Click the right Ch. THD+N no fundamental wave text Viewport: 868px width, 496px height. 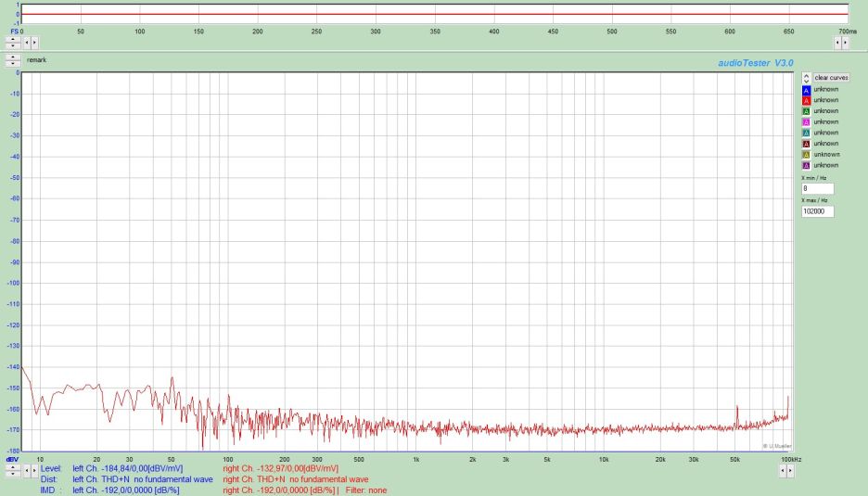click(x=296, y=479)
